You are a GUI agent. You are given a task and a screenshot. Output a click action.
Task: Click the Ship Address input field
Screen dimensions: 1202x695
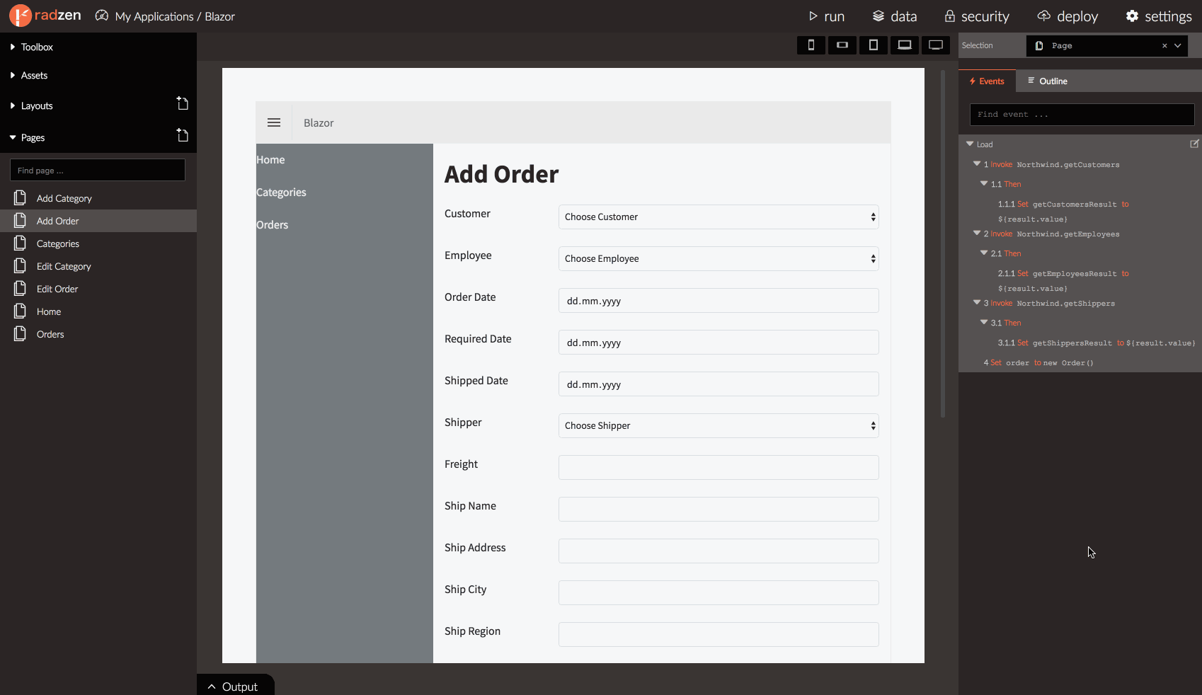click(719, 551)
